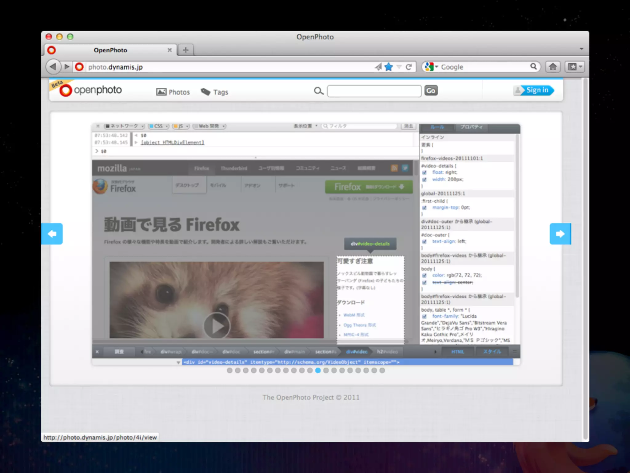
Task: Expand the list all tabs arrow
Action: pyautogui.click(x=581, y=49)
